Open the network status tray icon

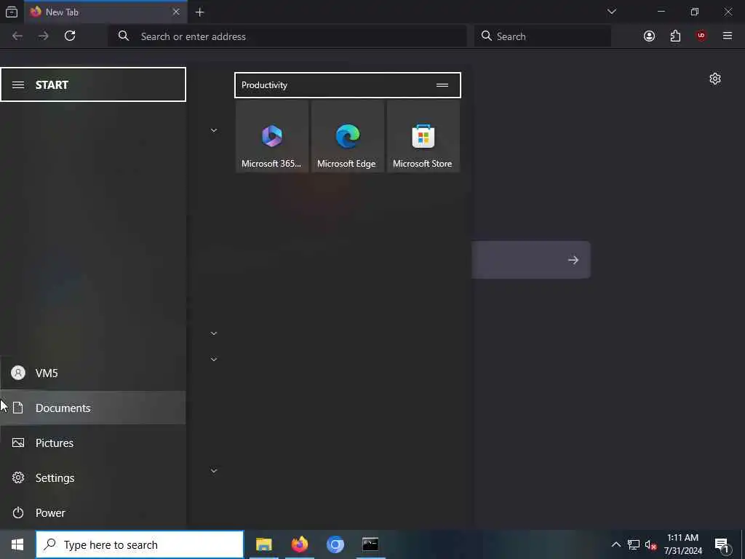pyautogui.click(x=634, y=544)
